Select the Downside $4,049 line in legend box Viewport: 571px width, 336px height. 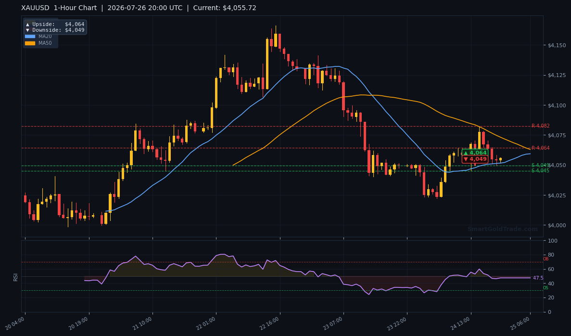pyautogui.click(x=55, y=30)
